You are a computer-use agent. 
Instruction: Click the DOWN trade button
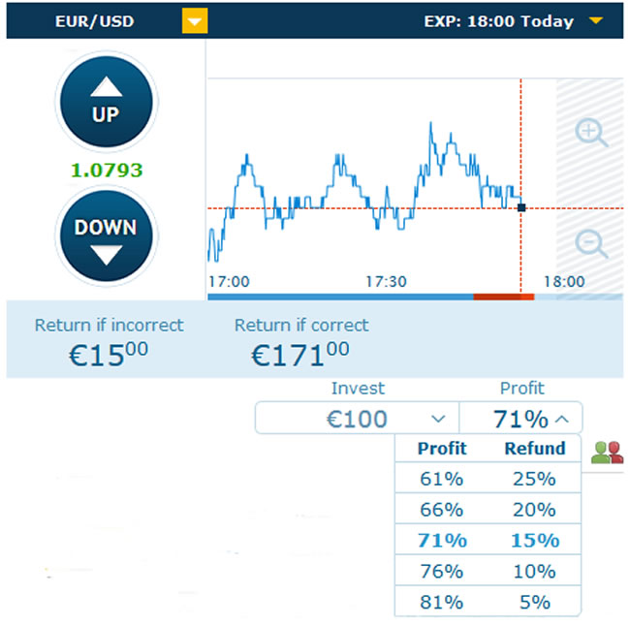(x=107, y=235)
